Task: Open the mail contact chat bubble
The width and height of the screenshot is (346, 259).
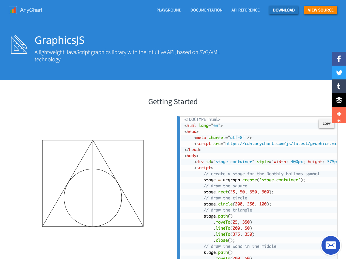Action: tap(331, 245)
